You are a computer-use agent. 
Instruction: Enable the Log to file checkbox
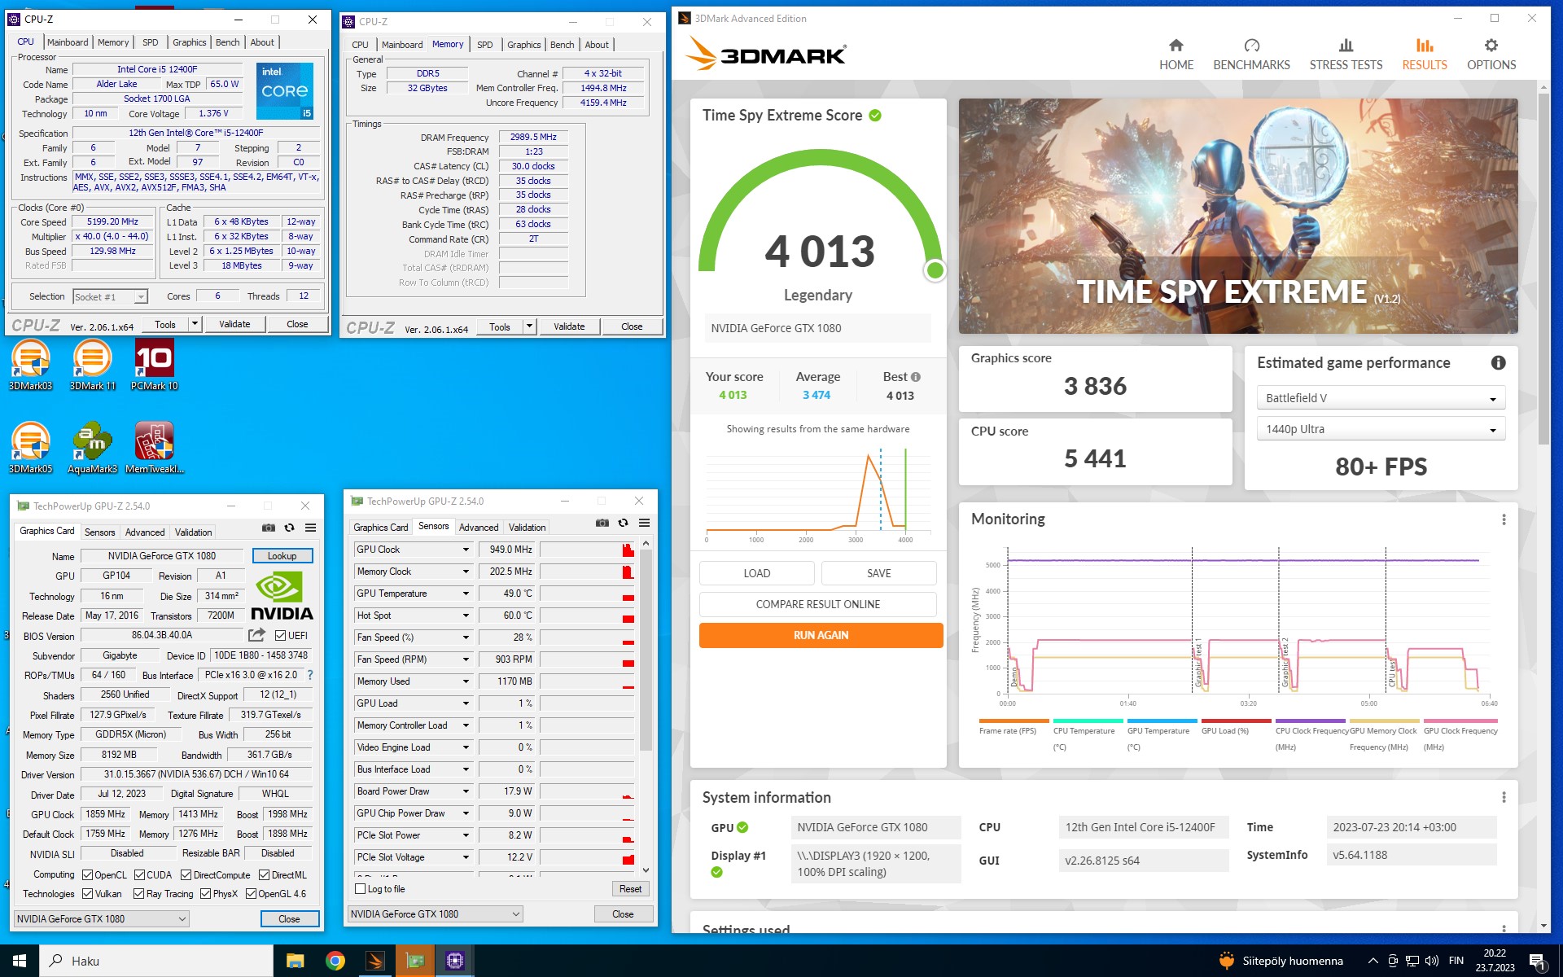(x=360, y=889)
